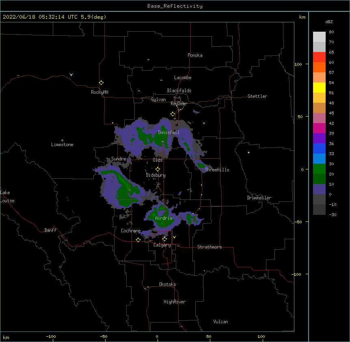
Task: Pick the red 60–65 dBZ swatch
Action: pyautogui.click(x=319, y=57)
